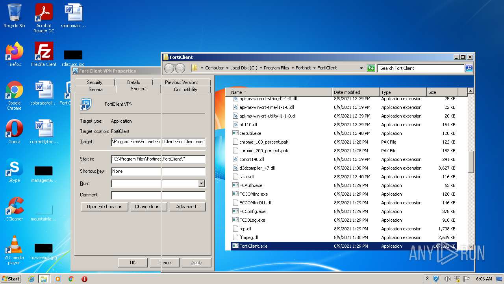Open File Explorer taskbar button
504x284 pixels.
(x=44, y=279)
